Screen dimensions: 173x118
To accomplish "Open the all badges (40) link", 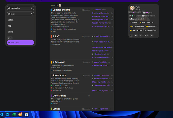I will (150, 30).
